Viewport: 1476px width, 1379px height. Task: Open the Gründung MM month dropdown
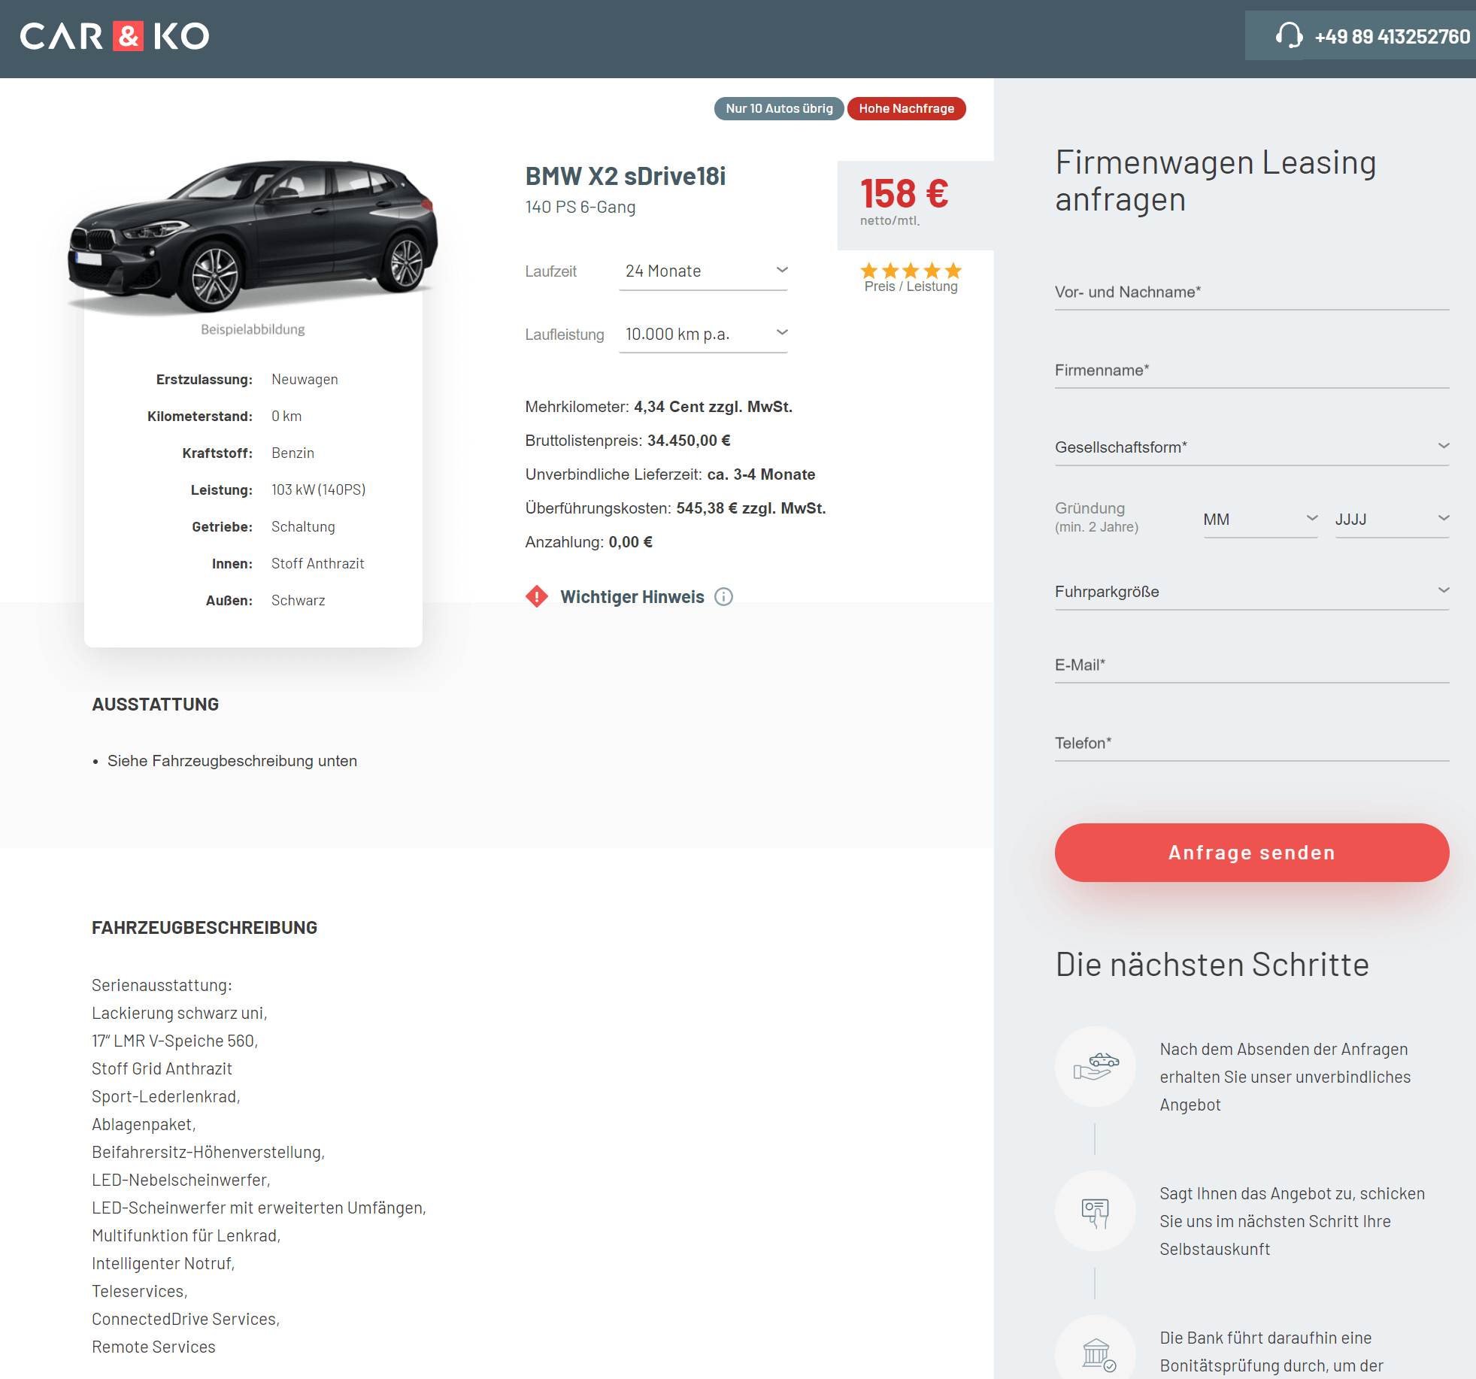(1260, 520)
